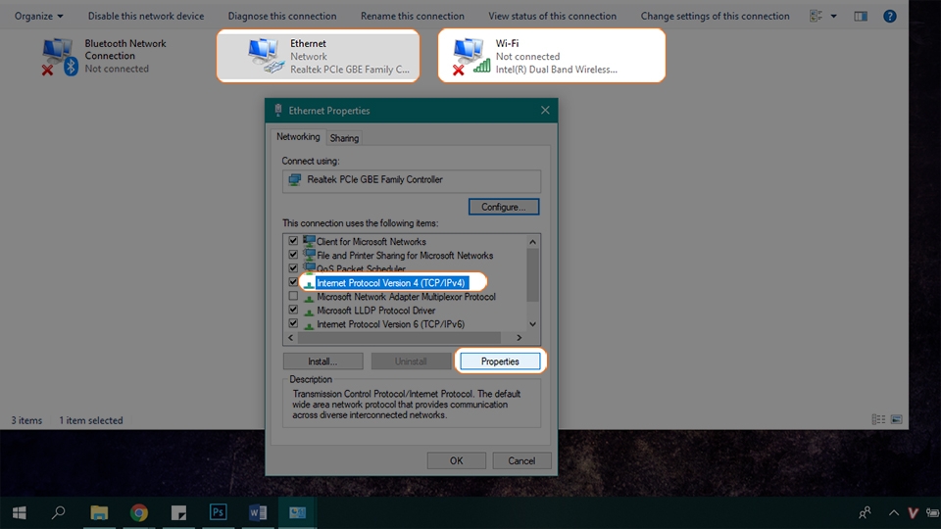Viewport: 941px width, 529px height.
Task: Open the People icon in system tray
Action: pos(865,512)
